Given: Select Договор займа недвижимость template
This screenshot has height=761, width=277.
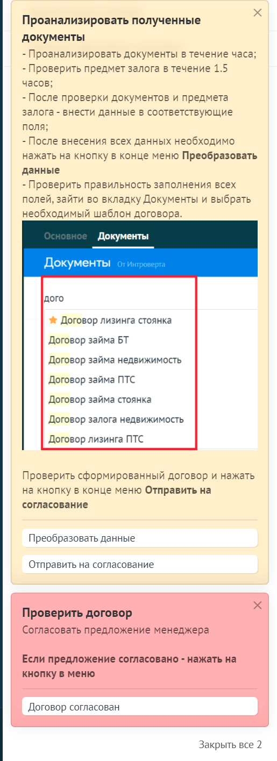Looking at the screenshot, I should point(115,360).
